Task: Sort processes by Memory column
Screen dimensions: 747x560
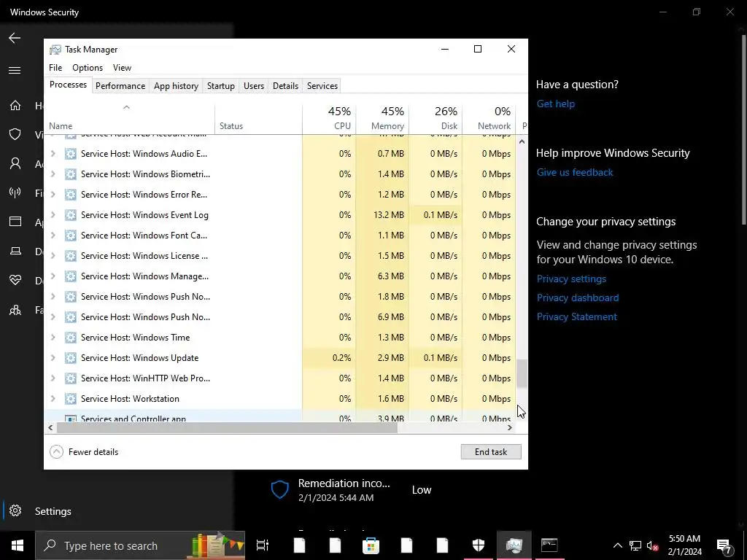Action: point(382,118)
